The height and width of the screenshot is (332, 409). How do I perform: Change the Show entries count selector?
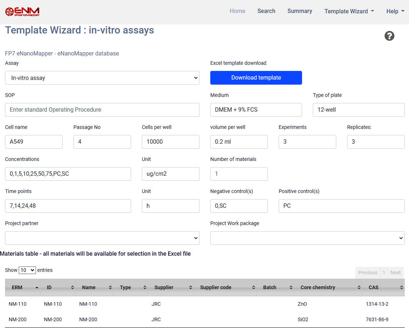tap(27, 270)
